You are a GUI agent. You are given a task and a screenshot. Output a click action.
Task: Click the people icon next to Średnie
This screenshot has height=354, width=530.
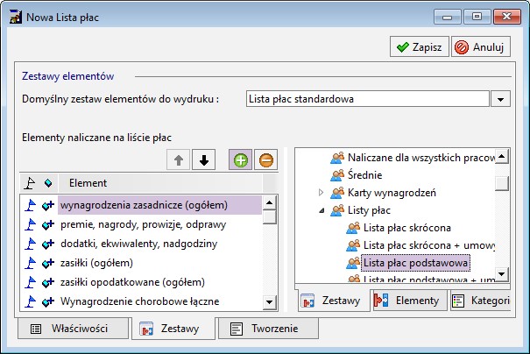[x=337, y=175]
